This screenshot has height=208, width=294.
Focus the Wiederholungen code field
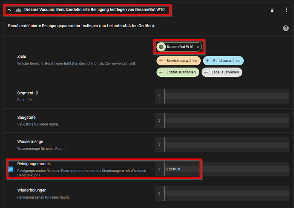[x=222, y=193]
